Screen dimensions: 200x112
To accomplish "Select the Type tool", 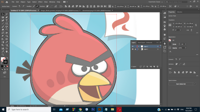I will 7,21.
